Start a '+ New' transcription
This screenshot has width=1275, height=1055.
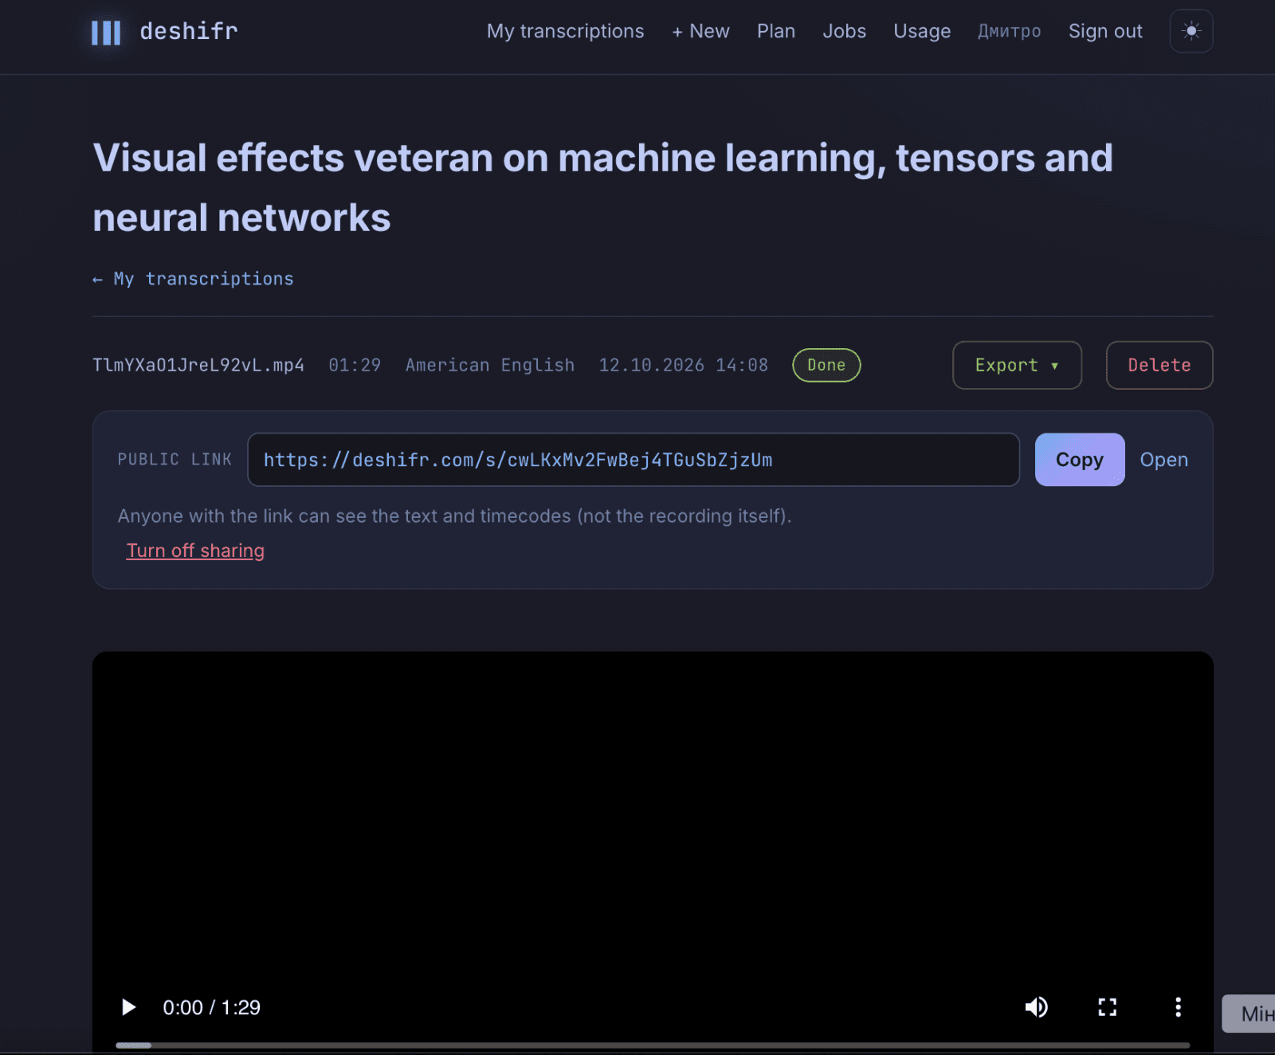click(x=700, y=31)
